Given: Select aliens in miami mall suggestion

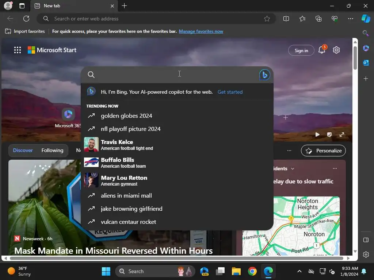Looking at the screenshot, I should tap(177, 196).
